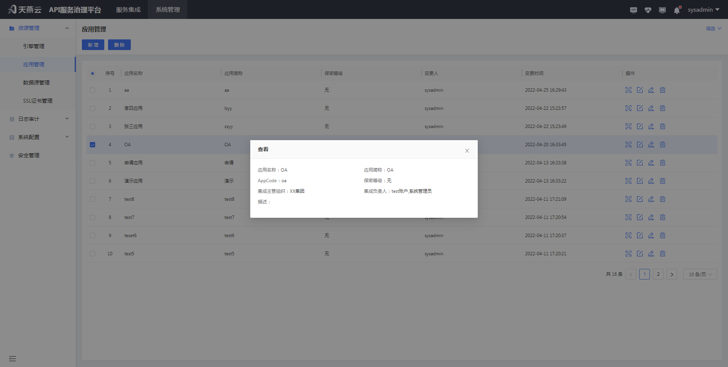
Task: Click the pencil icon for test7 row
Action: [651, 217]
